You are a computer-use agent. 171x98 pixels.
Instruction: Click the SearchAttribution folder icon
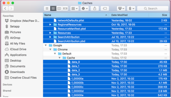click(x=55, y=37)
